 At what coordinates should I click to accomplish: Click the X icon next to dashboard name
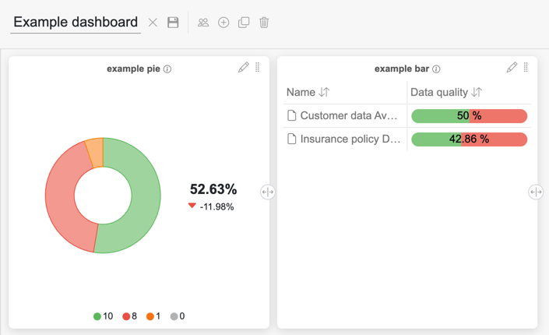[153, 23]
